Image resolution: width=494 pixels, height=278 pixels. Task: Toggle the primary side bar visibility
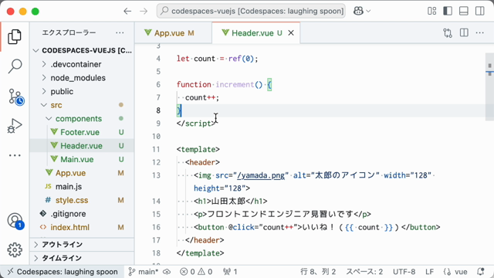click(x=448, y=11)
